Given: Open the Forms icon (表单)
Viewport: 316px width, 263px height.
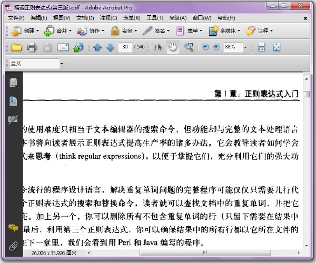Looking at the screenshot, I should pyautogui.click(x=180, y=31).
